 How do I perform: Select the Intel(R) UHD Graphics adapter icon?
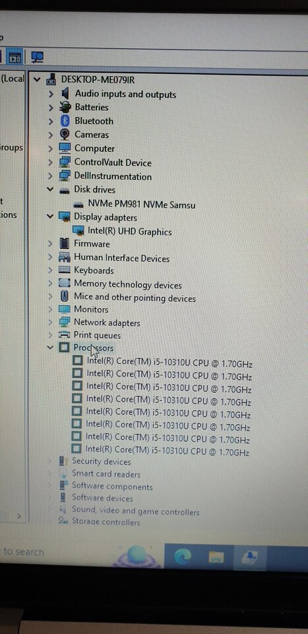(78, 231)
